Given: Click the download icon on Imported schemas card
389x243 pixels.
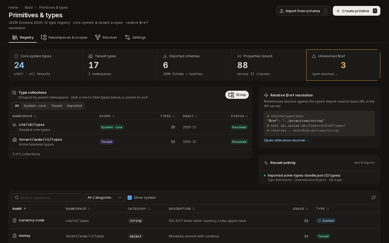Looking at the screenshot, I should pos(165,56).
